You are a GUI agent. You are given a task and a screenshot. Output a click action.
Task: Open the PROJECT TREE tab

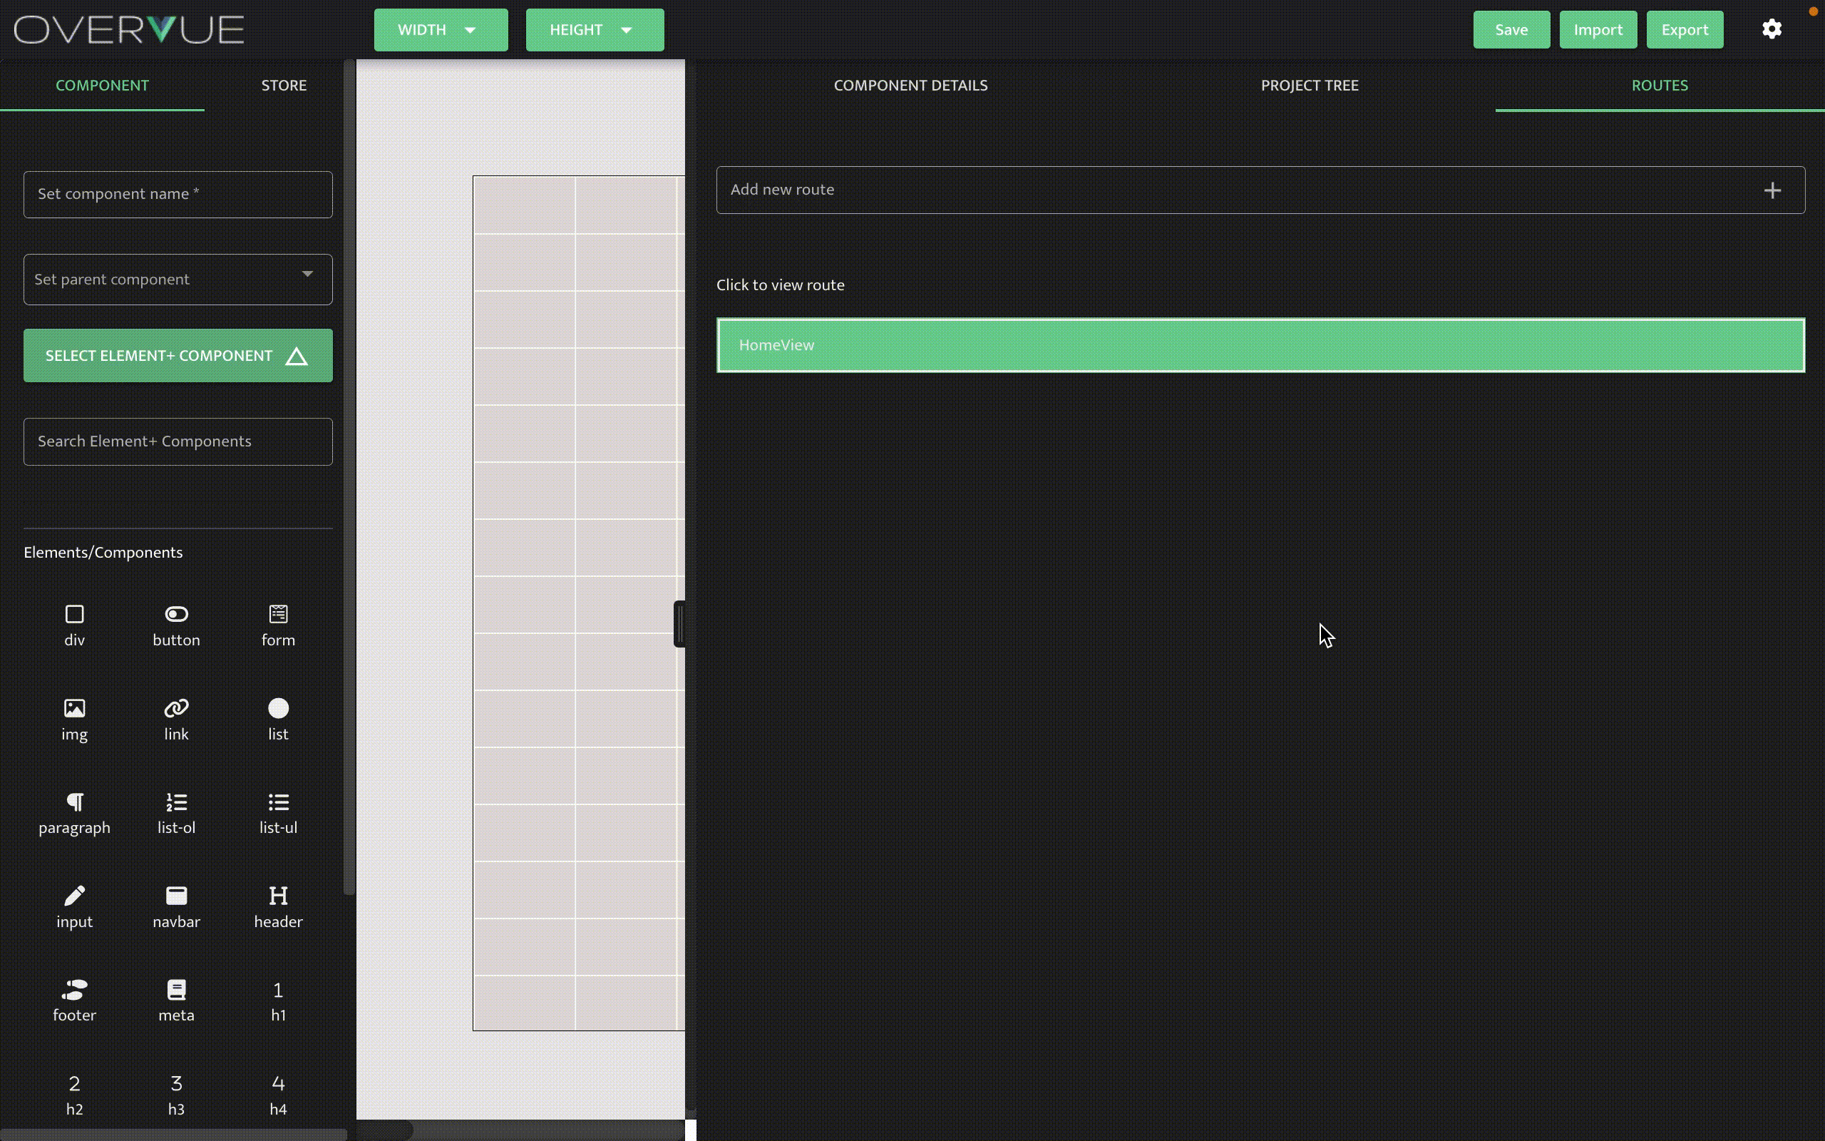tap(1309, 86)
